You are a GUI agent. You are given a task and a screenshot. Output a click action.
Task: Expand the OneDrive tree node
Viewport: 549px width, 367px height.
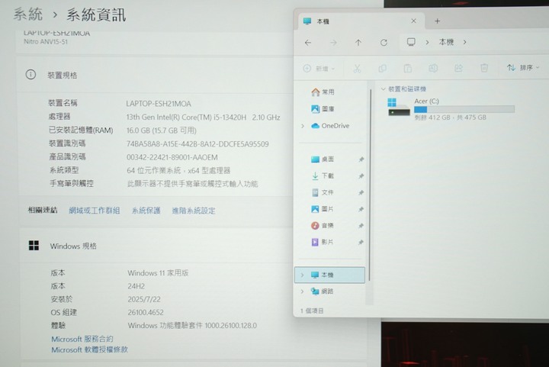[303, 126]
